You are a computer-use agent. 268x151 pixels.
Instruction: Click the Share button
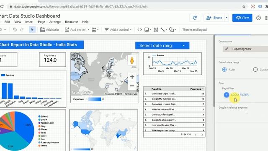pyautogui.click(x=214, y=18)
